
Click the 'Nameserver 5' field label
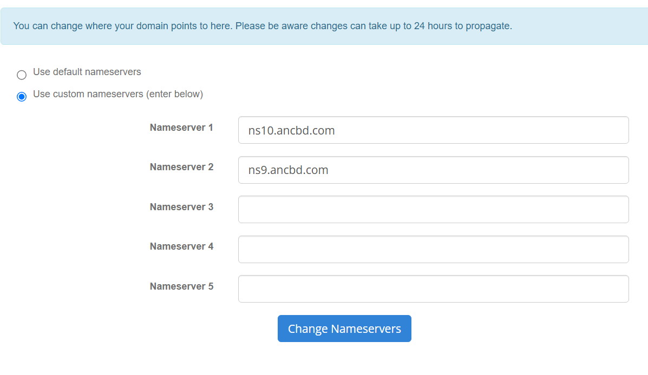click(x=181, y=286)
